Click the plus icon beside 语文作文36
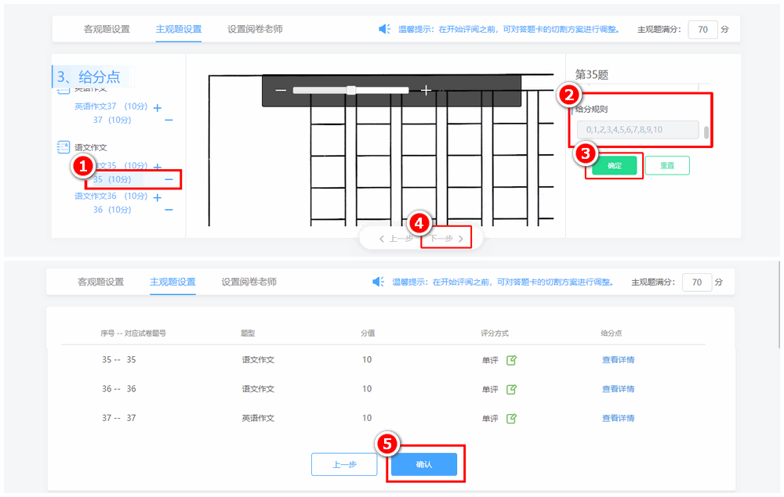784x497 pixels. pyautogui.click(x=158, y=197)
